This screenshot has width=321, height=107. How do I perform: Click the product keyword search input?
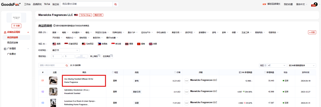[52, 65]
